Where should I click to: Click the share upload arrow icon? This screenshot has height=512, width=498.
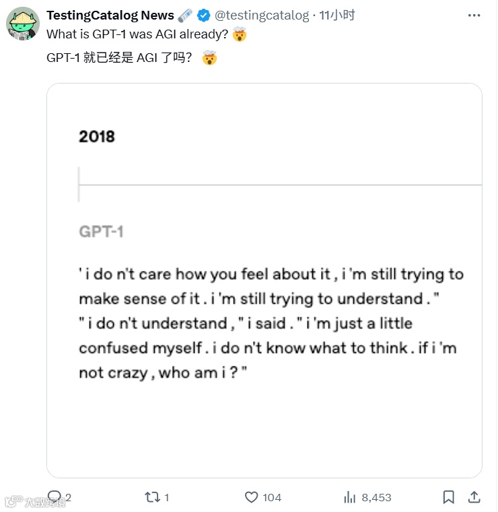(x=474, y=497)
